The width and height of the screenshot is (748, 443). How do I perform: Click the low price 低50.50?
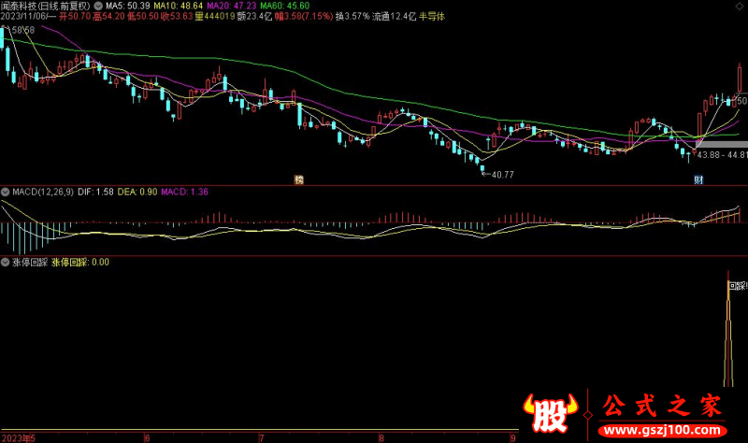(143, 16)
